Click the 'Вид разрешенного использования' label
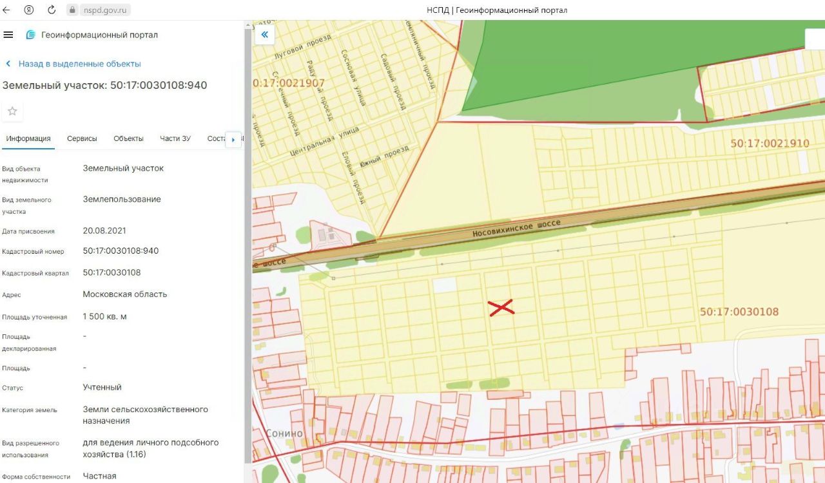Screen dimensions: 825x483 (x=31, y=449)
